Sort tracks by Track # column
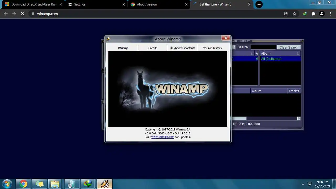Screen dimensions: 336x189 point(294,91)
